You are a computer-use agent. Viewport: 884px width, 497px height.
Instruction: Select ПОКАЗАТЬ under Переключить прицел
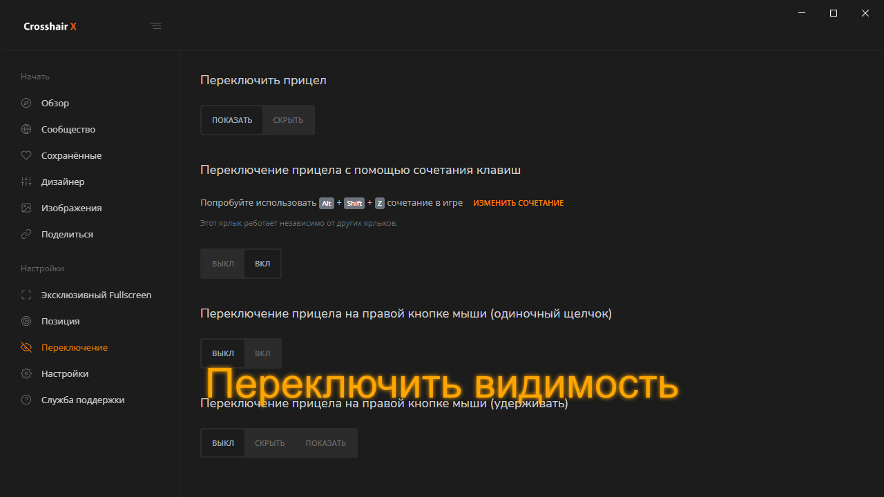pos(232,120)
